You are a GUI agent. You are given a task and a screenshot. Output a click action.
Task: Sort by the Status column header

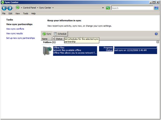59,39
